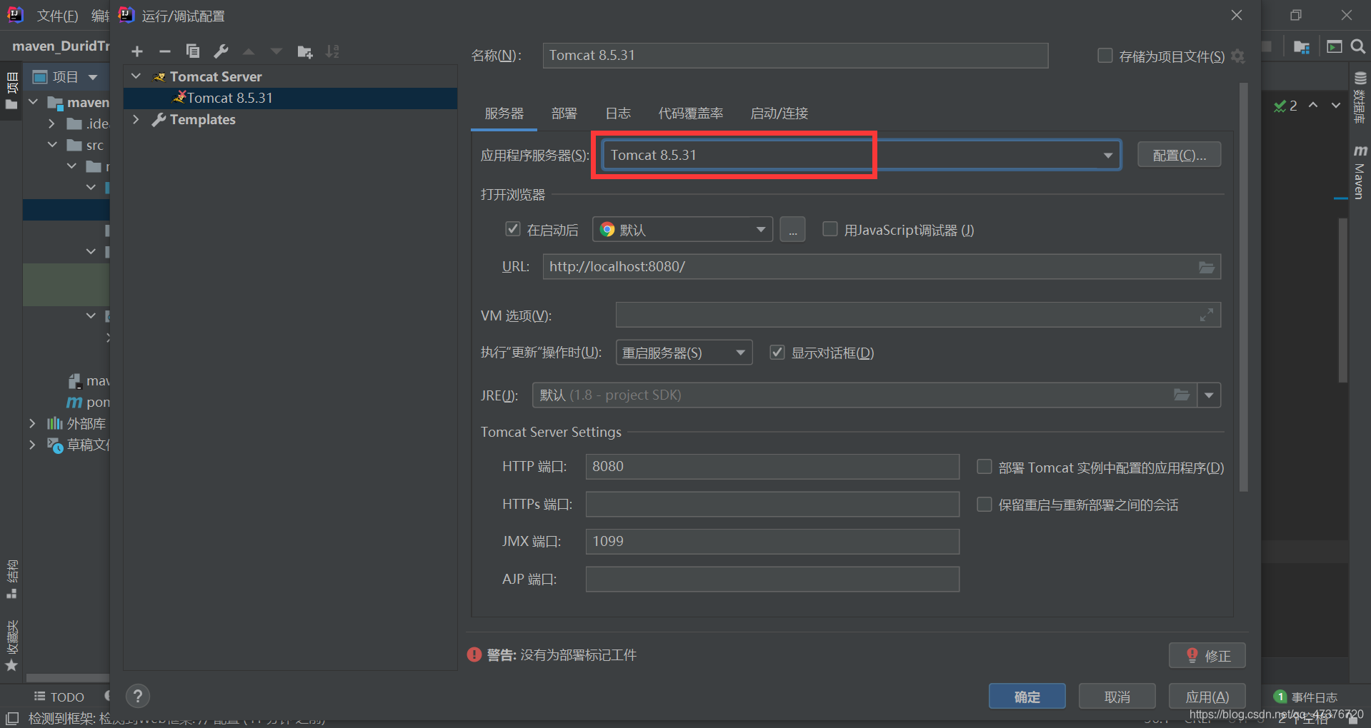Click the run anything icon in main toolbar
Image resolution: width=1371 pixels, height=728 pixels.
tap(1334, 46)
